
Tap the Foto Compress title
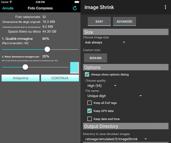[x=40, y=8]
